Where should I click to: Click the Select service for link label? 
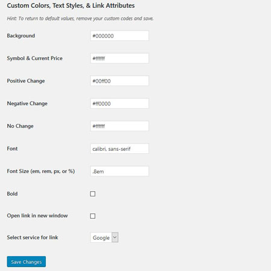tap(33, 237)
